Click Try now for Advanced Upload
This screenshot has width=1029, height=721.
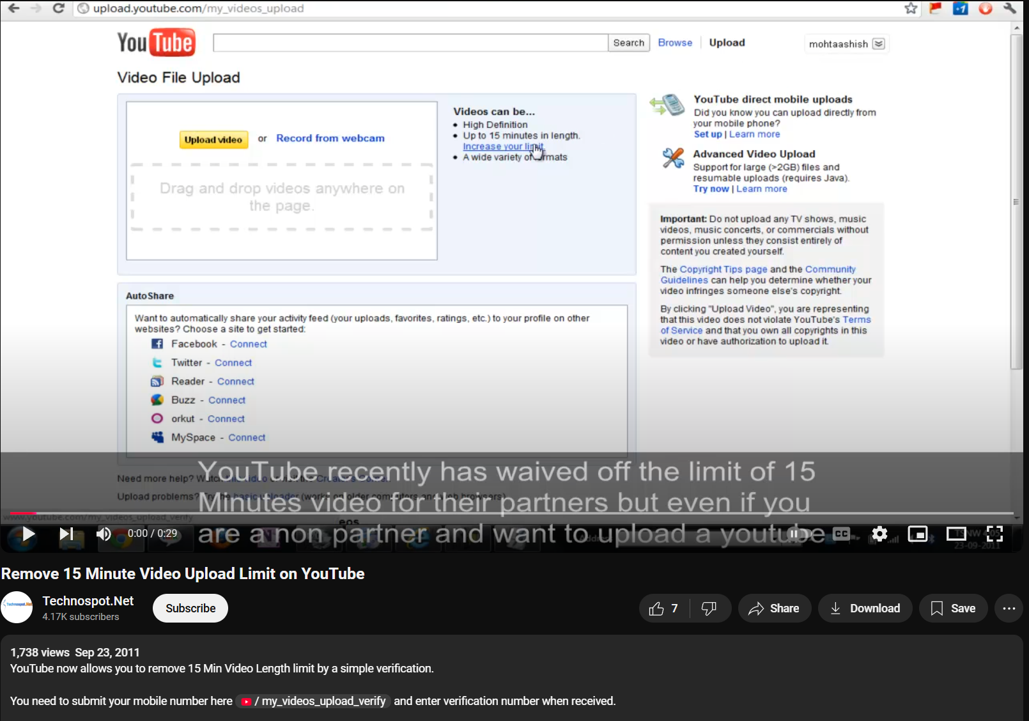click(711, 189)
